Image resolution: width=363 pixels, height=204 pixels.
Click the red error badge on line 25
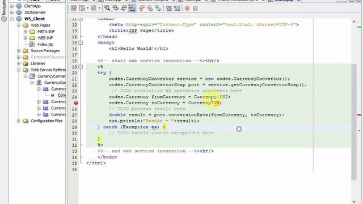[76, 103]
